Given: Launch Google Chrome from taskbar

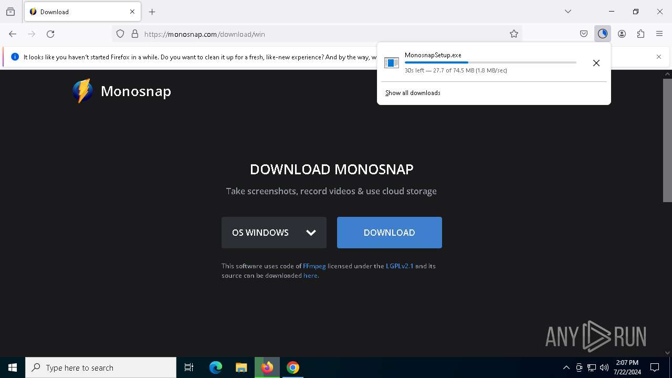Looking at the screenshot, I should pos(293,367).
